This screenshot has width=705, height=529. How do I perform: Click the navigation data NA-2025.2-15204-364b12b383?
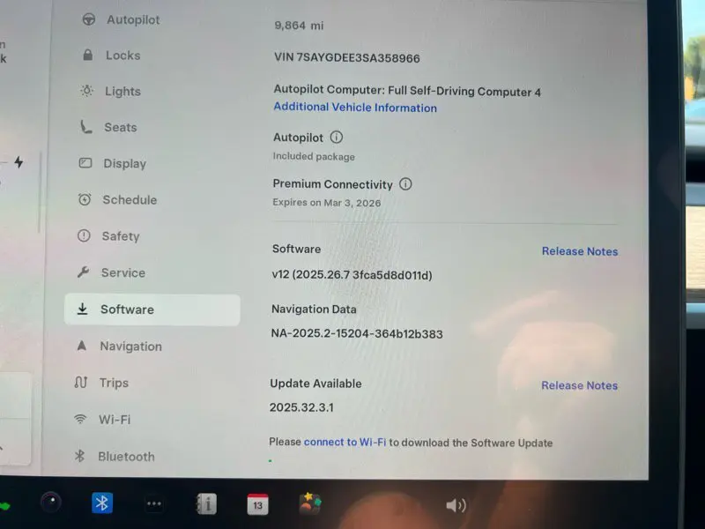(x=357, y=334)
